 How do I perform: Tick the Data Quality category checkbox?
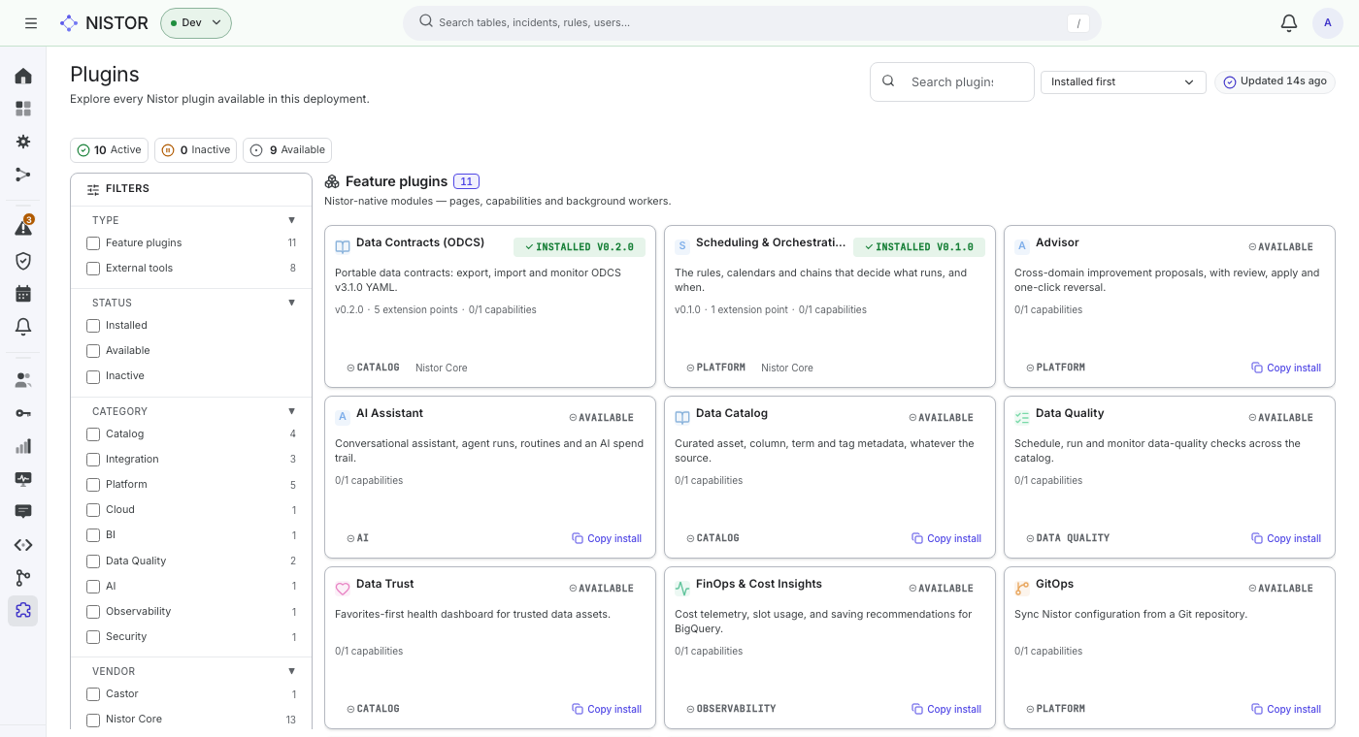(93, 561)
